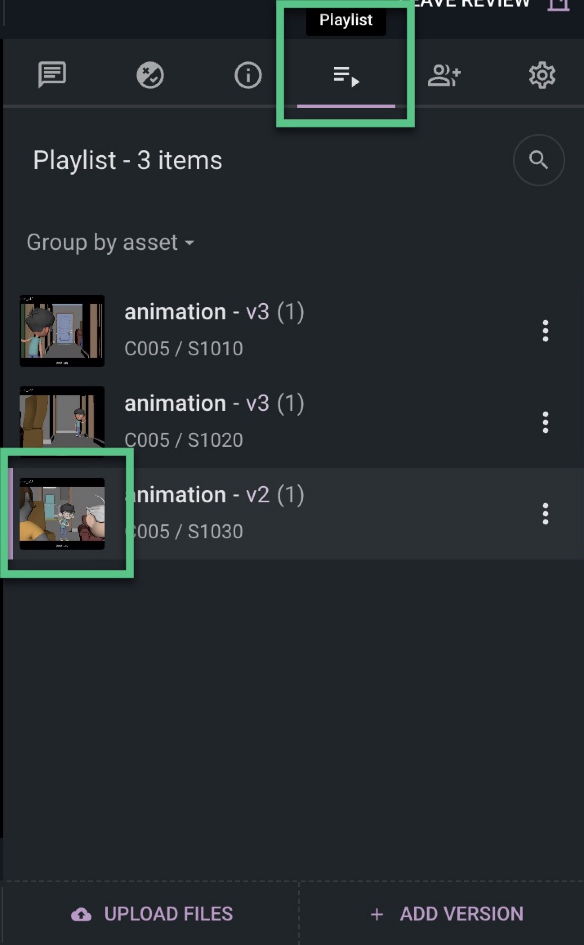
Task: Select the S1030 animation thumbnail
Action: click(x=62, y=514)
